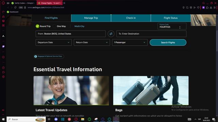The height and width of the screenshot is (122, 218).
Task: Open a new browser tab
Action: pyautogui.click(x=64, y=3)
